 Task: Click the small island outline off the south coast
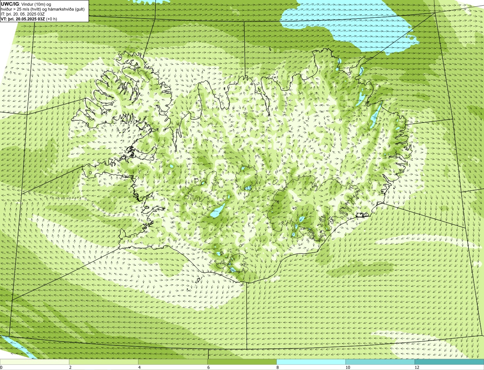(x=199, y=280)
